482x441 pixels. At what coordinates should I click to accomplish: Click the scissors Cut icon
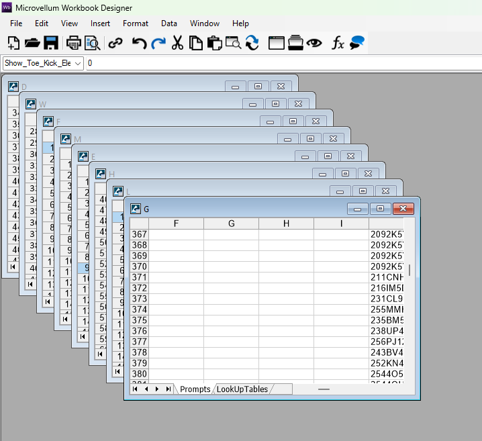(177, 43)
